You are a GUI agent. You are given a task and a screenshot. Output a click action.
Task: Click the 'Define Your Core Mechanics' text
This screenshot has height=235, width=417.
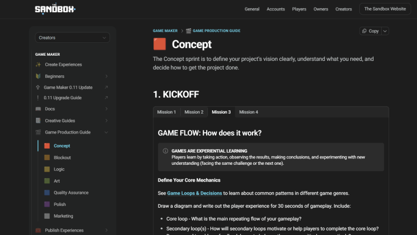(189, 180)
